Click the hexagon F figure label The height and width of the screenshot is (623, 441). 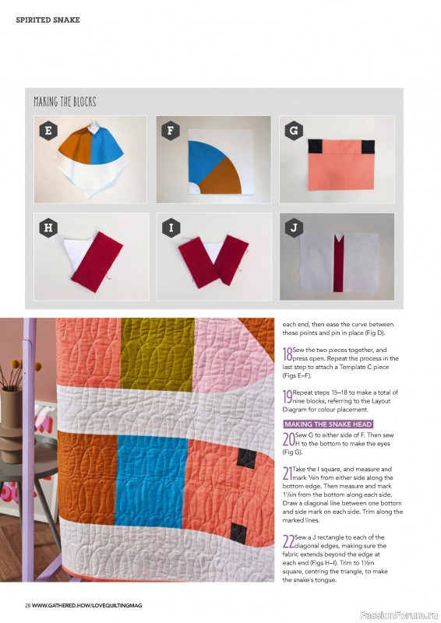171,131
